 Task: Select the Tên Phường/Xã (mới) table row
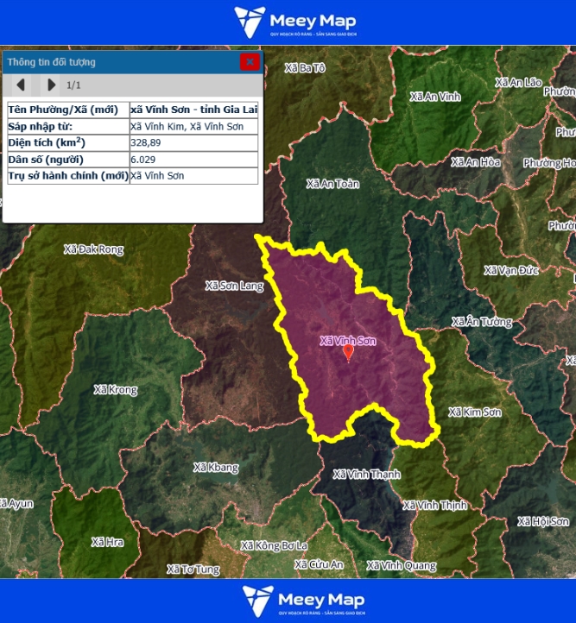coord(132,110)
